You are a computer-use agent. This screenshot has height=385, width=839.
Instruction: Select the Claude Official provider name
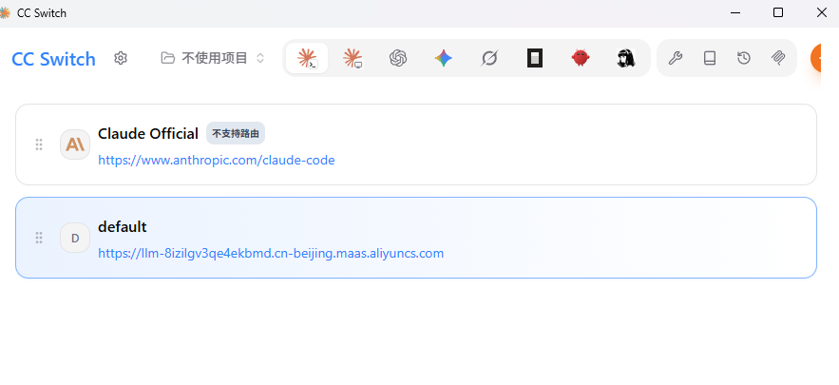148,133
